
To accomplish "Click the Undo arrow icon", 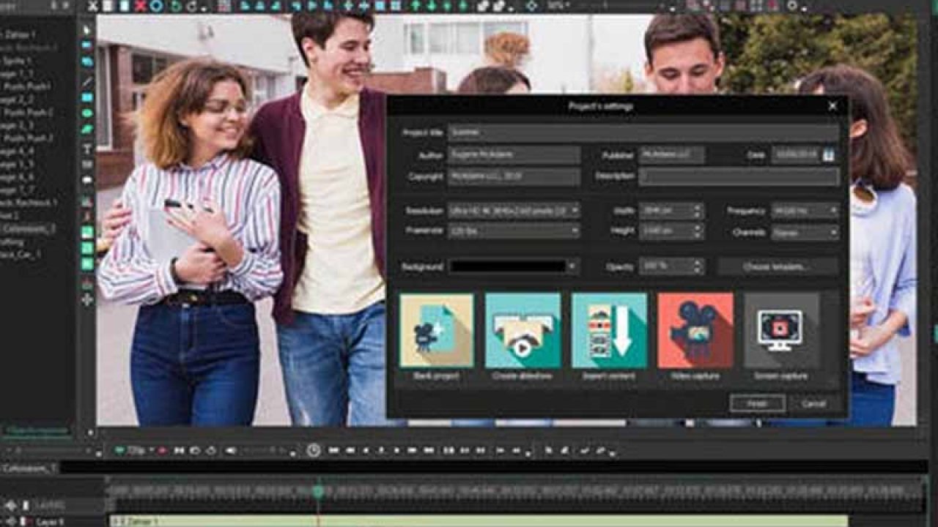I will point(176,6).
